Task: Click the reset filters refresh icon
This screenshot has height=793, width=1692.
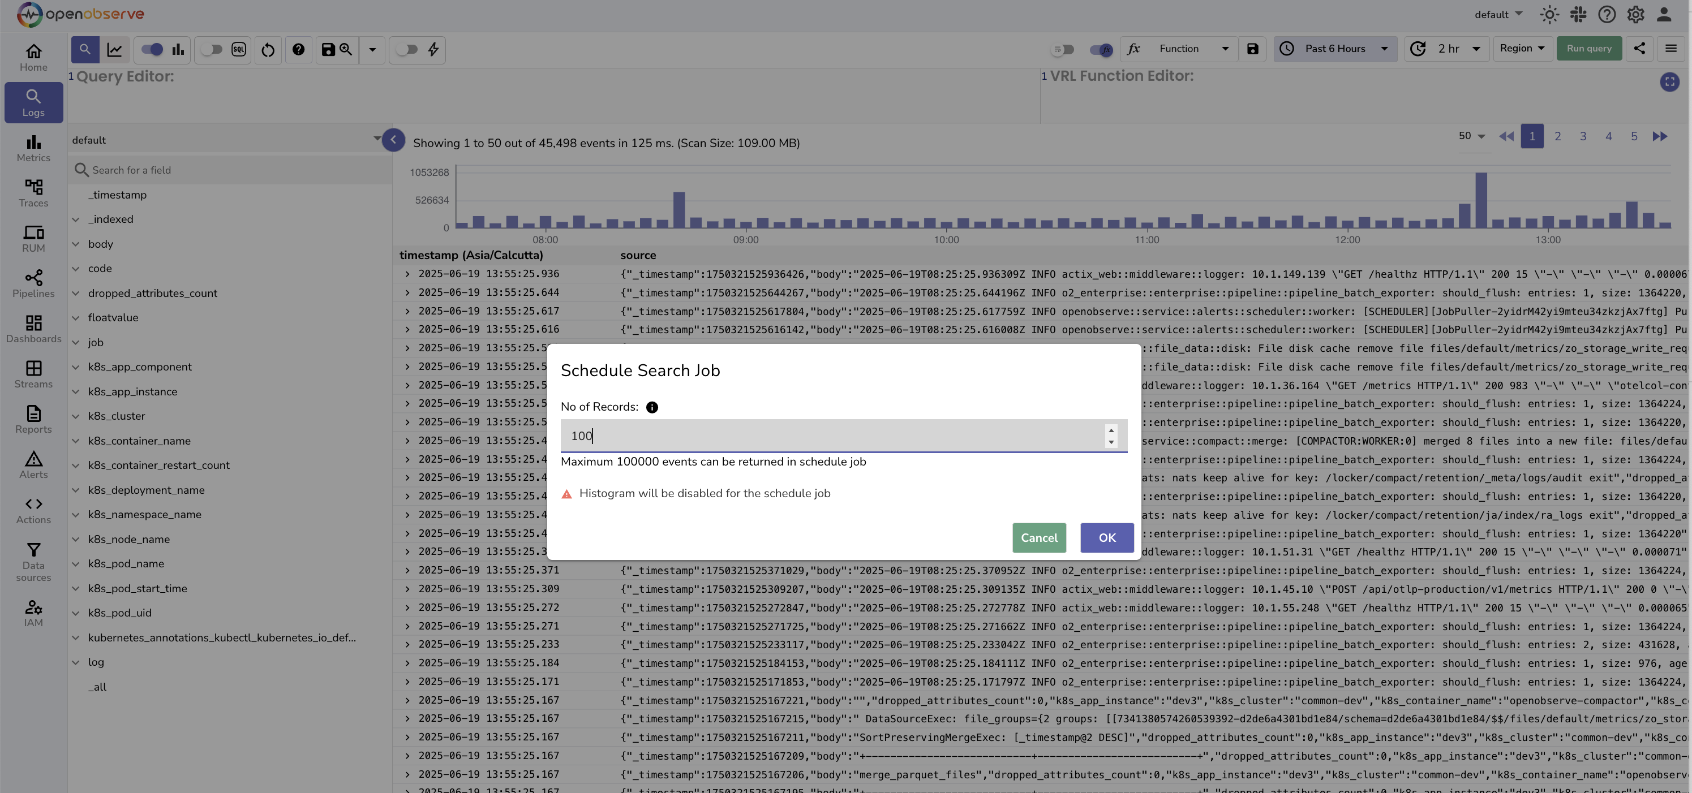Action: point(268,49)
